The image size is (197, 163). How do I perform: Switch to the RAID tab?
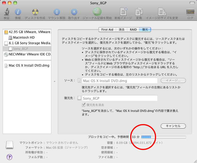point(133,30)
